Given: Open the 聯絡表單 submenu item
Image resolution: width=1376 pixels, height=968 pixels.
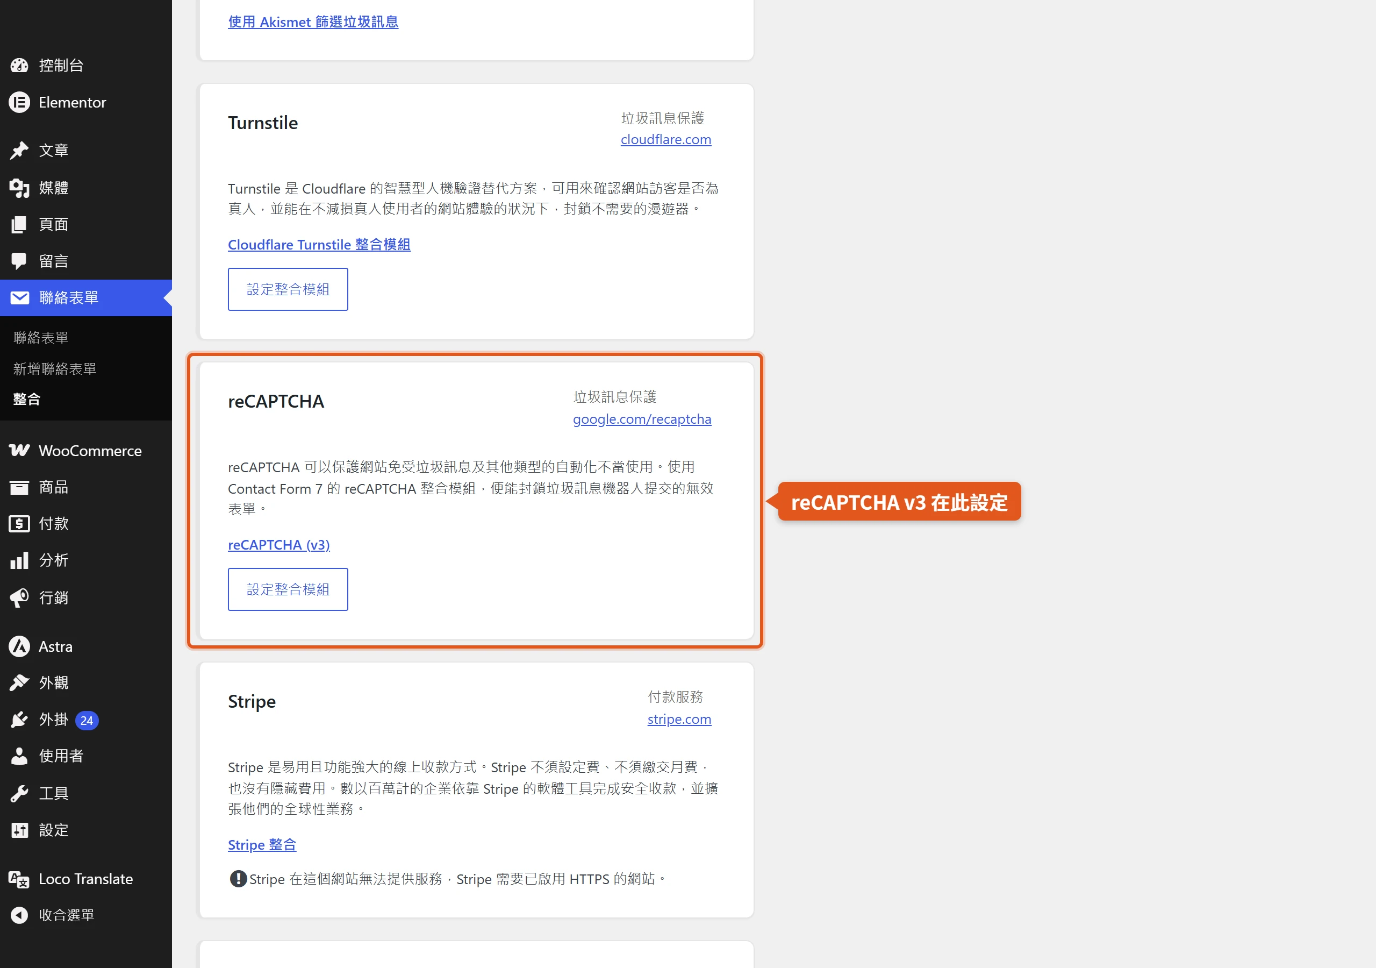Looking at the screenshot, I should 41,338.
